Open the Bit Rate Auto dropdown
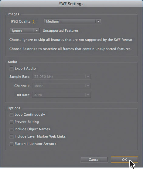 click(61, 95)
